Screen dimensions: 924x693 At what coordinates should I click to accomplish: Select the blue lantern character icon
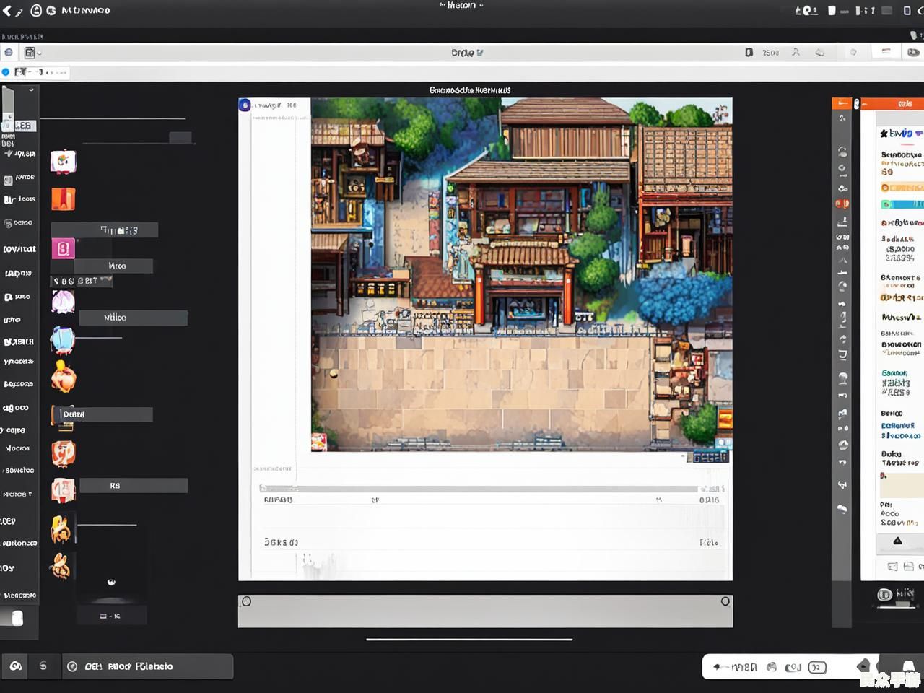click(63, 339)
